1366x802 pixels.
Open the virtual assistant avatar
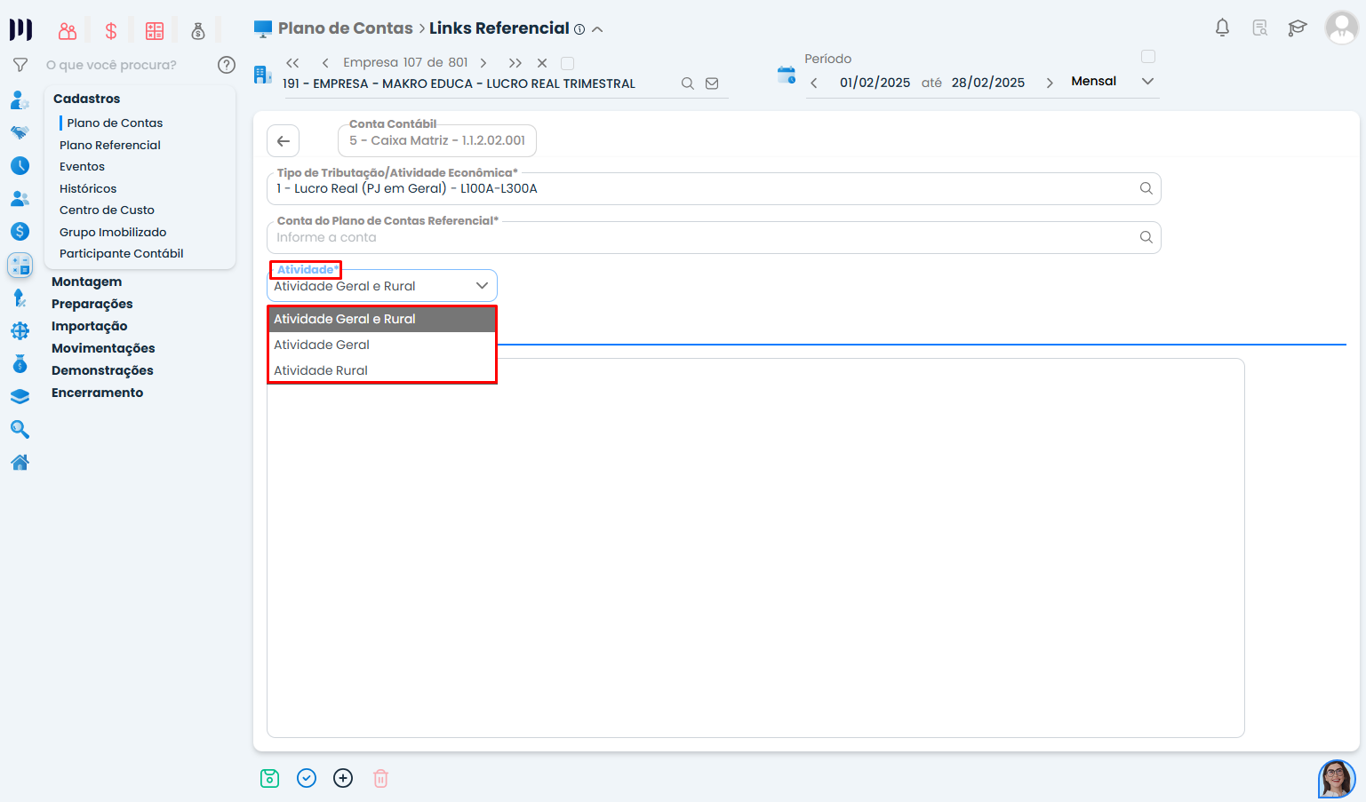1337,779
